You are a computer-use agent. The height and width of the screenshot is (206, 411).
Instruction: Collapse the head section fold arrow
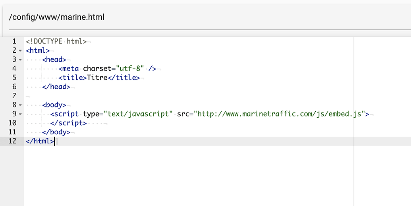pos(20,60)
